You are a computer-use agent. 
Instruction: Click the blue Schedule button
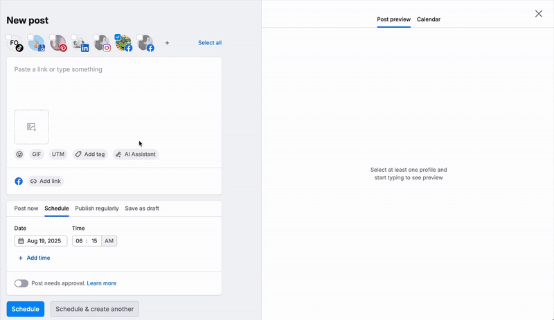(x=26, y=309)
